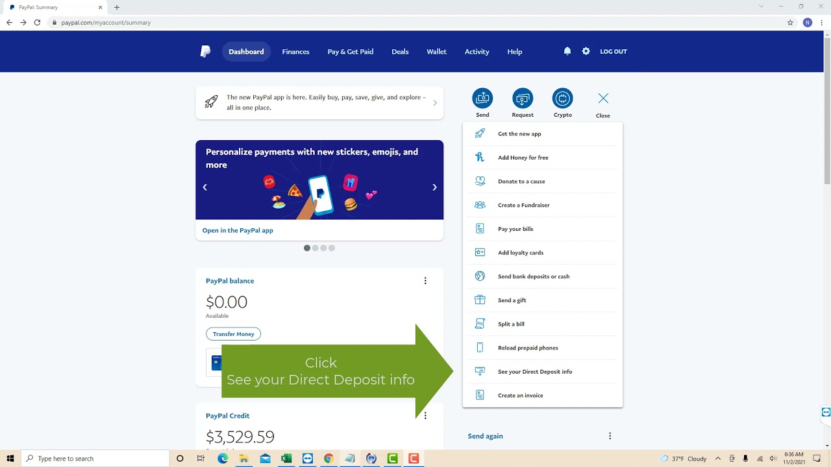Open Dashboard tab
This screenshot has height=467, width=831.
pyautogui.click(x=246, y=51)
